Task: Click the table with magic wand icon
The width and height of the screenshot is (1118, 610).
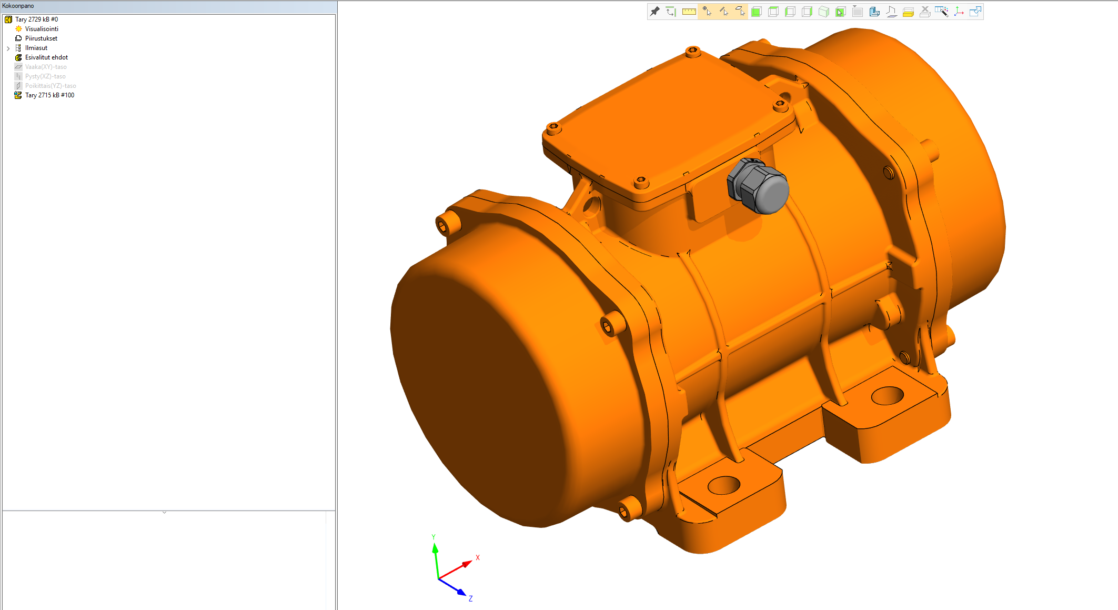Action: (941, 12)
